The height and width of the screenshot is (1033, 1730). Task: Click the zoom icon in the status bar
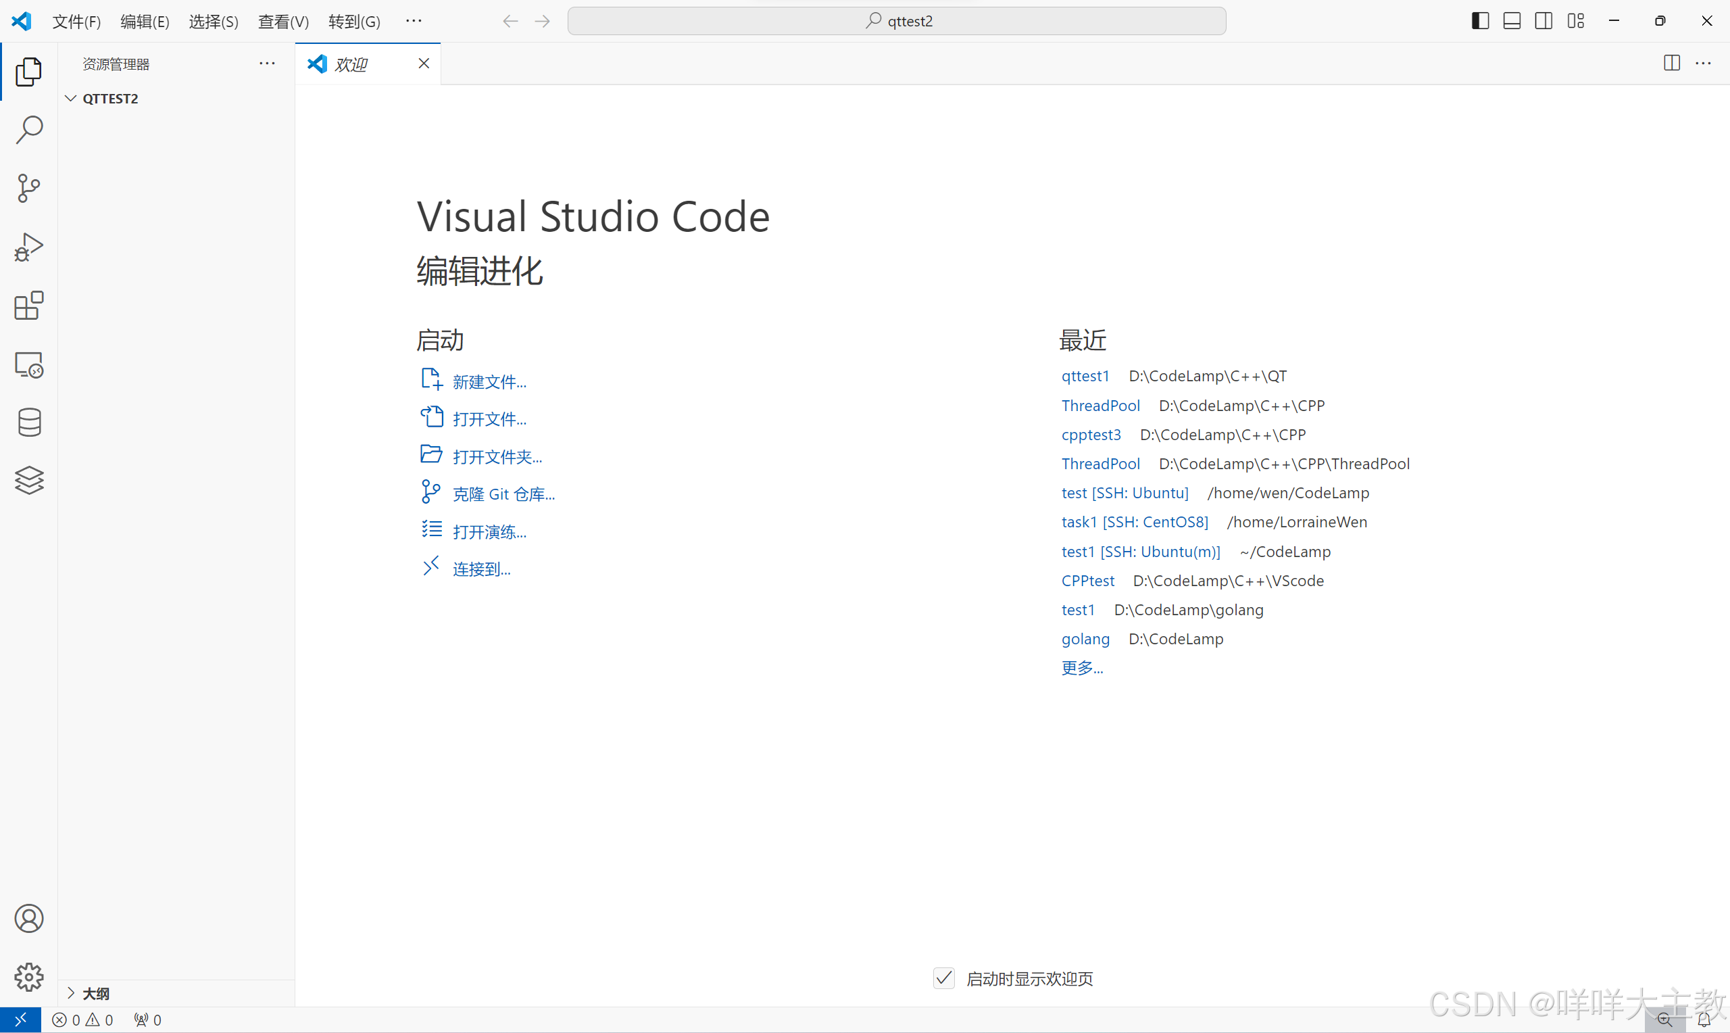(x=1665, y=1020)
